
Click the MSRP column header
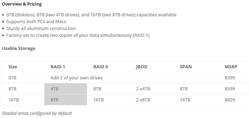pos(231,67)
